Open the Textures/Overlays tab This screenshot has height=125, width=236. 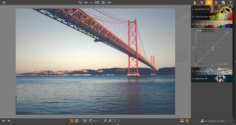(223, 2)
